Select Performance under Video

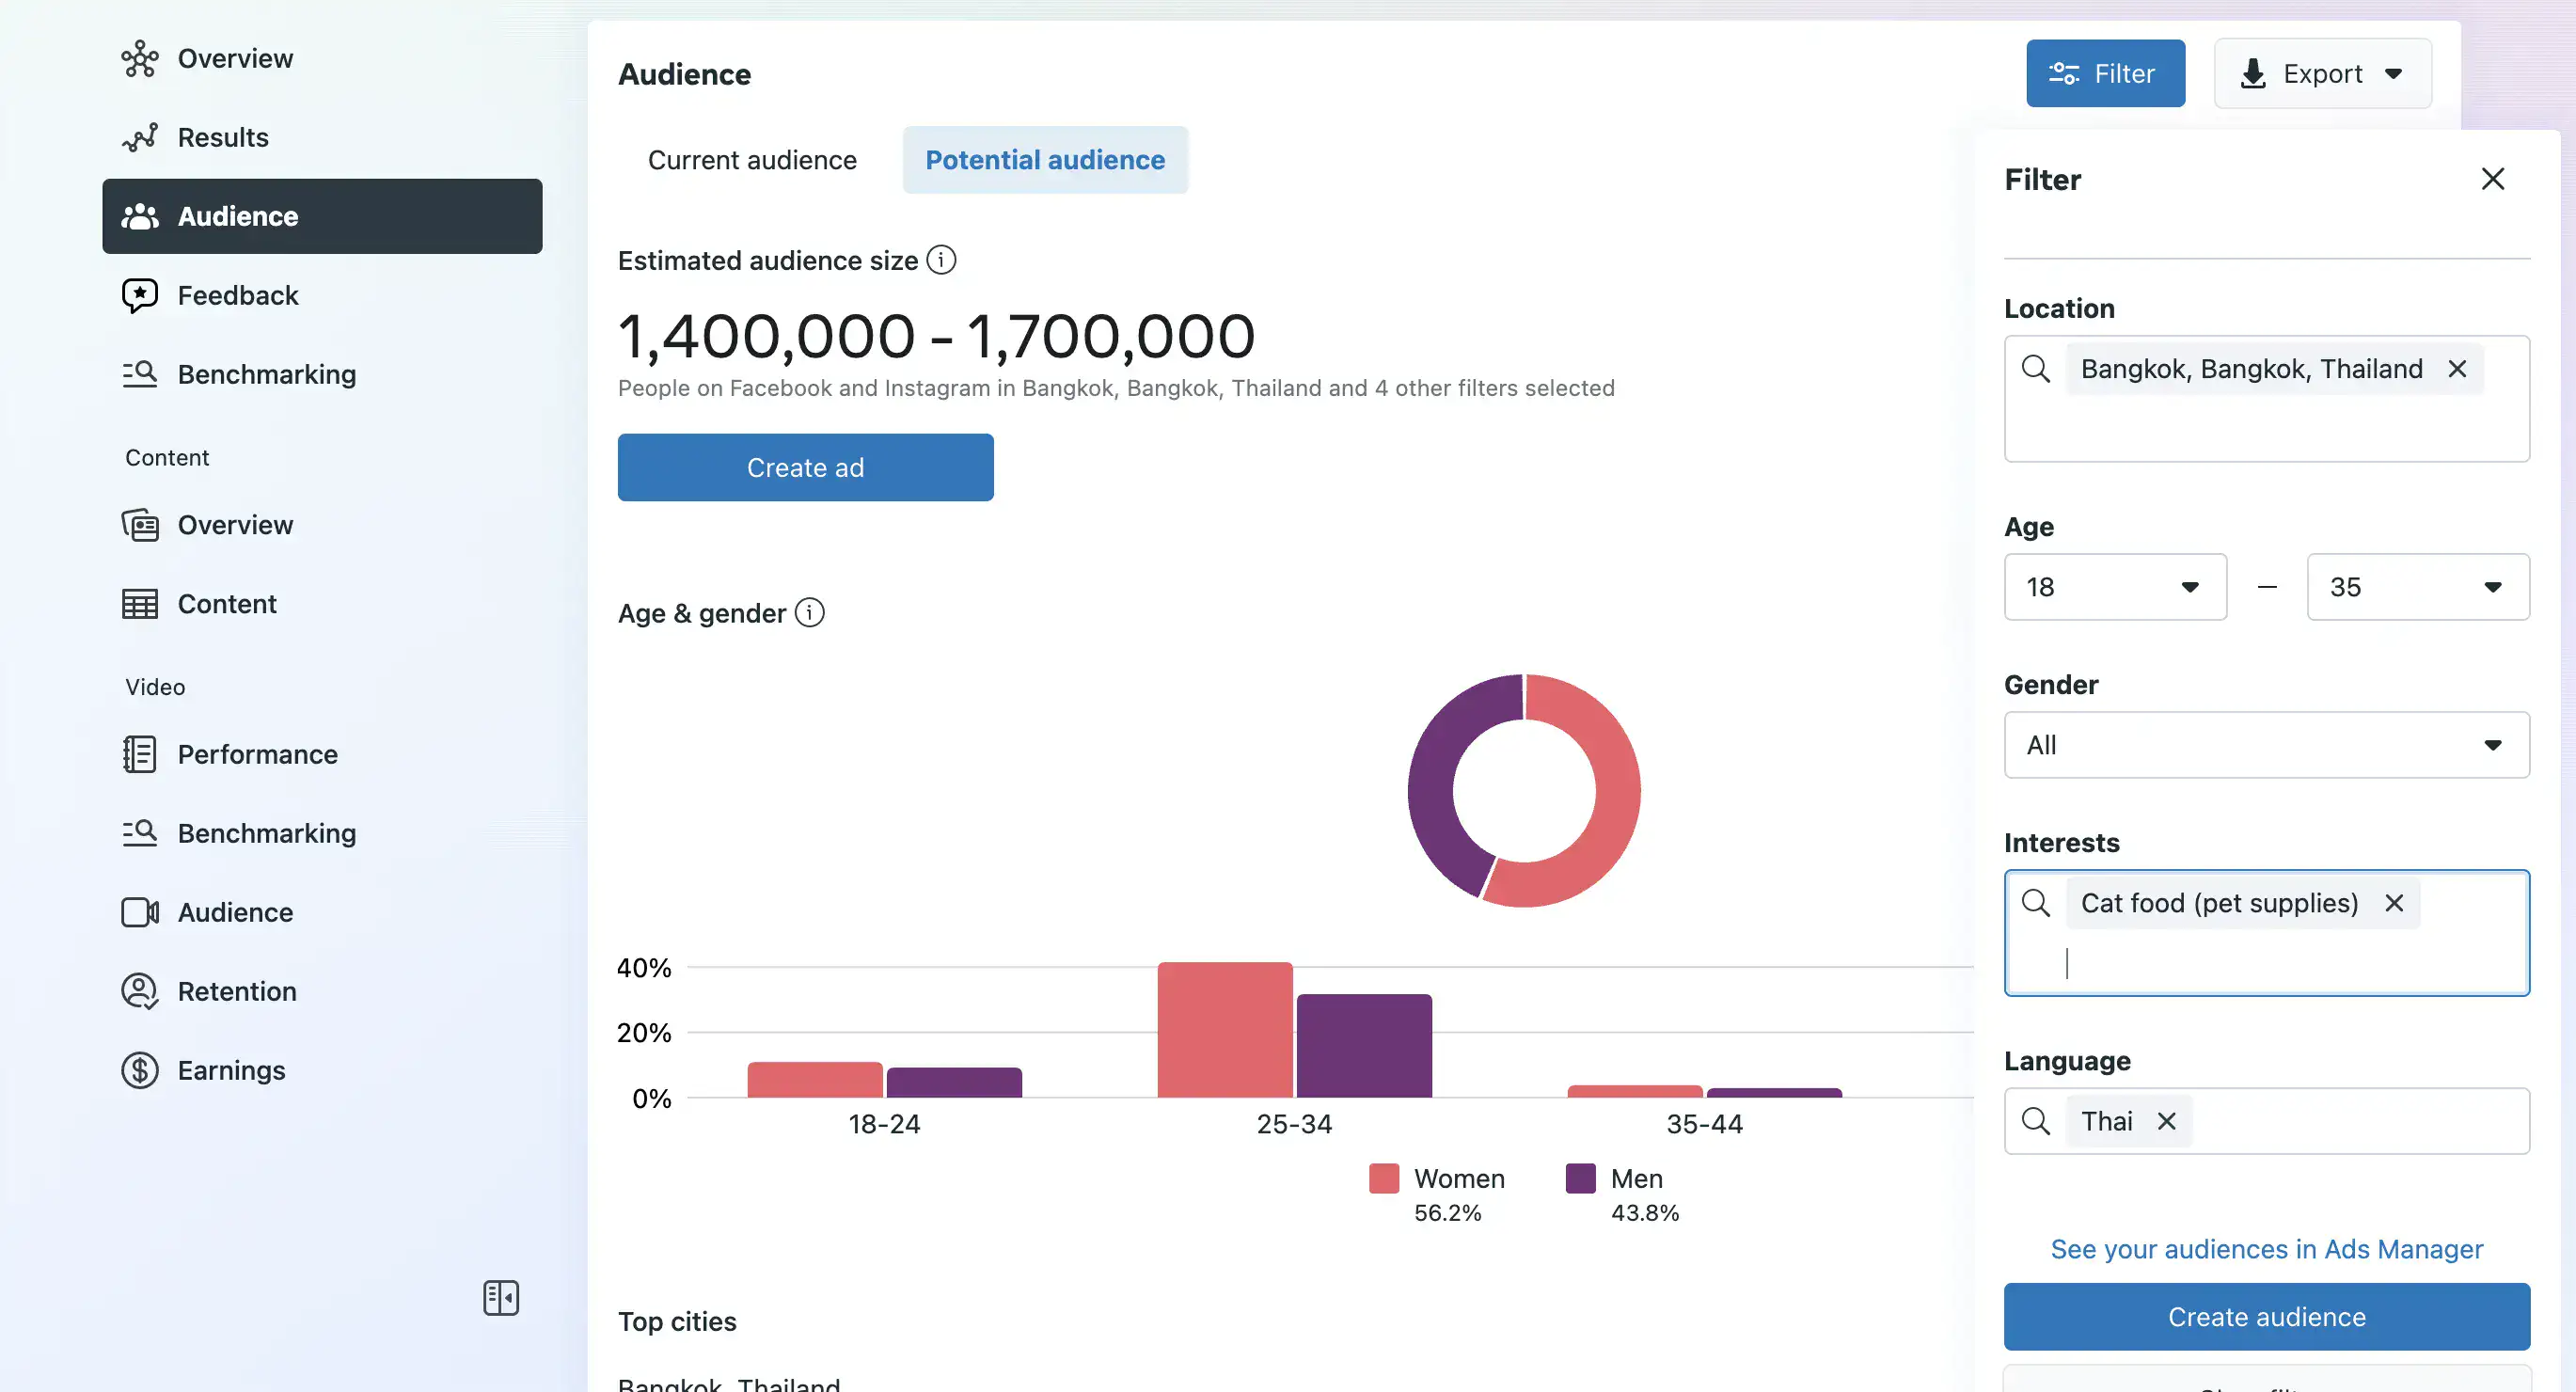(257, 754)
